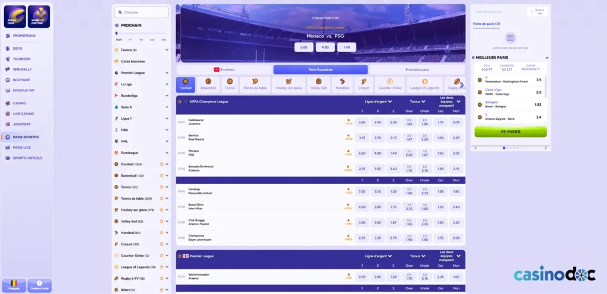Open the Fiche de paris tab
The width and height of the screenshot is (607, 294).
click(x=486, y=24)
